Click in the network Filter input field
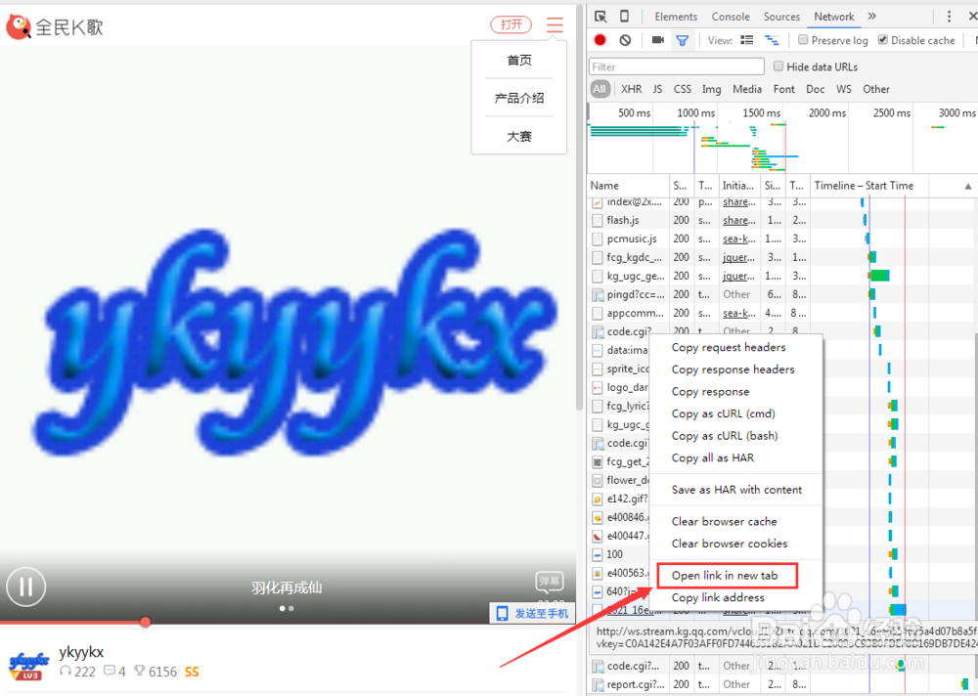978x696 pixels. pos(676,66)
